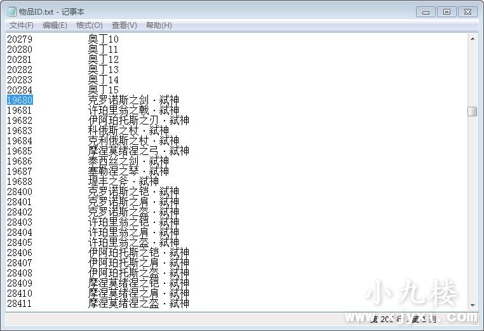This screenshot has height=331, width=484.
Task: Click the ID 19687
Action: click(20, 172)
